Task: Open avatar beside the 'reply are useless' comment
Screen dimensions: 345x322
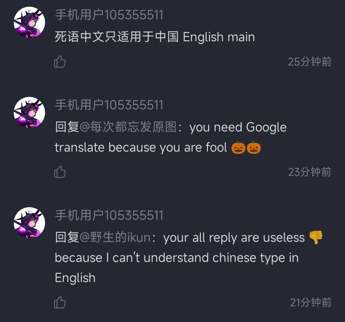Action: pos(29,223)
